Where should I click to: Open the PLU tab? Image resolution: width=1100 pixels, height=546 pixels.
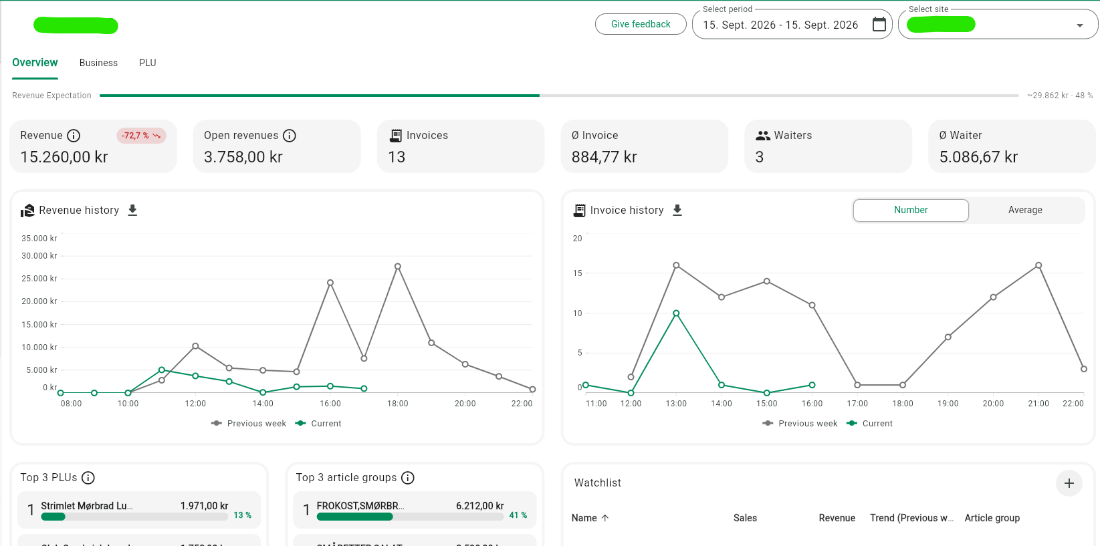tap(148, 63)
